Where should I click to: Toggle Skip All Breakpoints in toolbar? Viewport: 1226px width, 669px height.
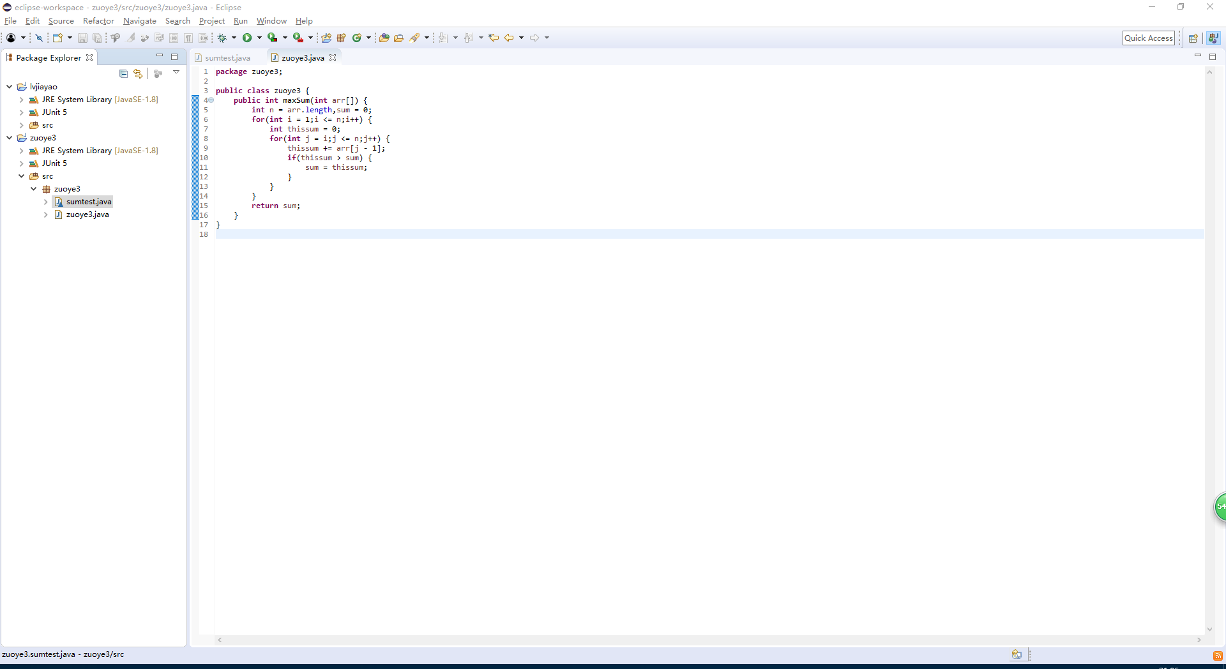[39, 38]
